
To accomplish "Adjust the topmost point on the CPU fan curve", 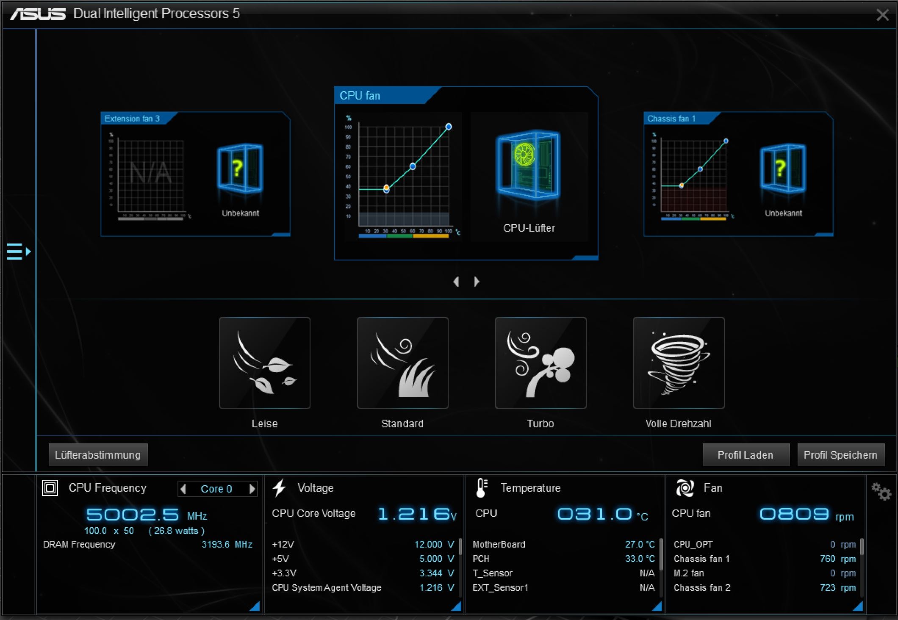I will click(448, 126).
